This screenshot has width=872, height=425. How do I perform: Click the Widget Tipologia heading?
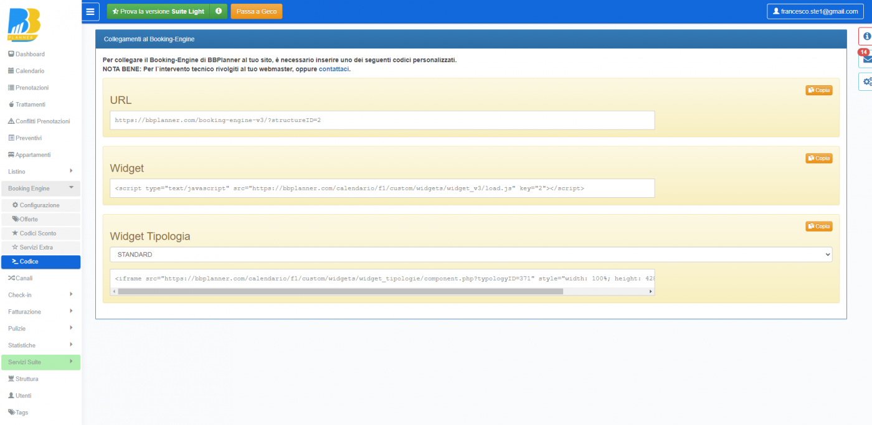click(x=150, y=236)
